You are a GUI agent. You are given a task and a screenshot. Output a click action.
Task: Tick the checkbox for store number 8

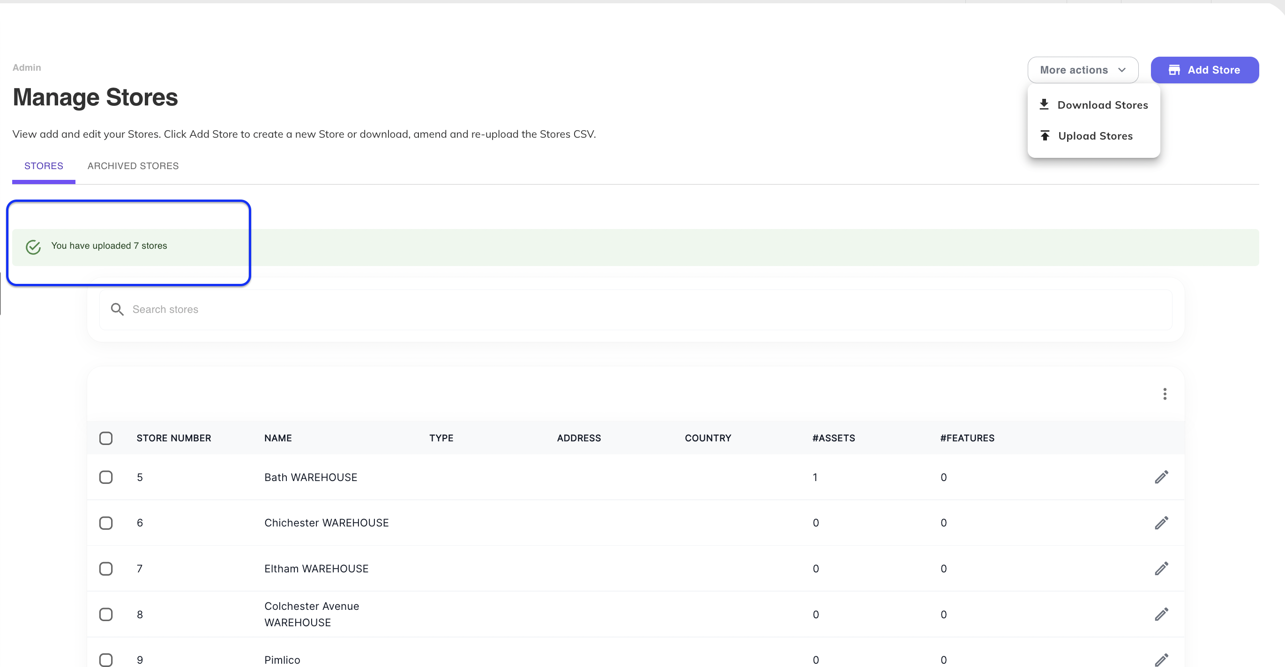click(x=106, y=614)
